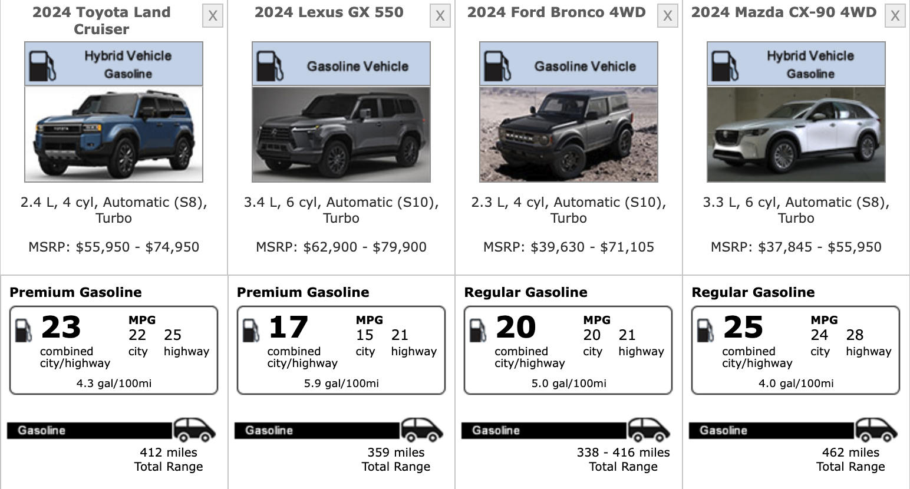Open the Ford Bronco photo
The image size is (910, 489).
coord(569,134)
